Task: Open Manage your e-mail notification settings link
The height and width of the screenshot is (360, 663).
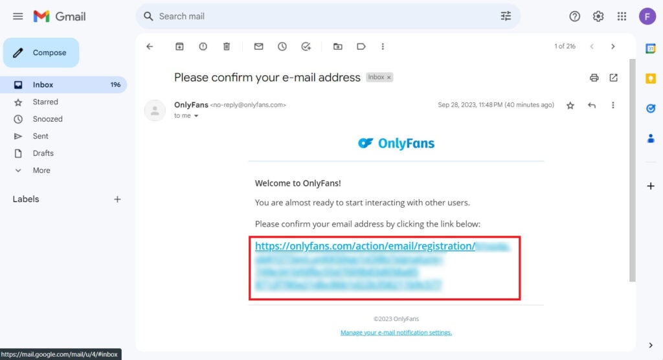Action: click(x=396, y=333)
